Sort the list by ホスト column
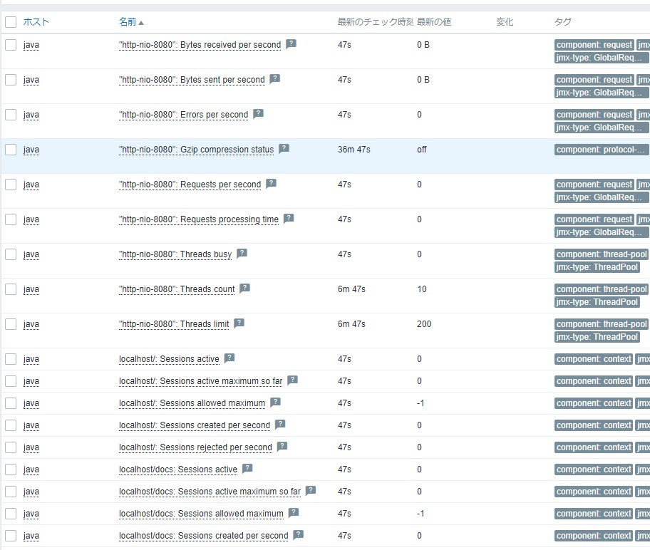The height and width of the screenshot is (550, 650). 36,22
